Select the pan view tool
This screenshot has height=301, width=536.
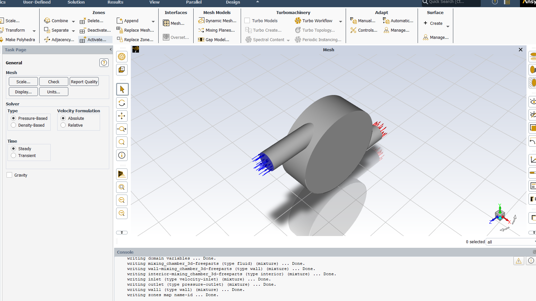click(x=122, y=116)
